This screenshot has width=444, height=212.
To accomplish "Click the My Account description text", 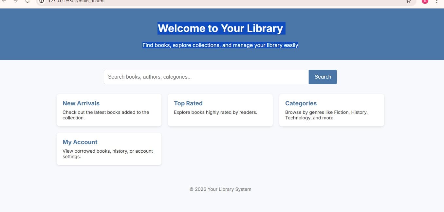I will 107,154.
